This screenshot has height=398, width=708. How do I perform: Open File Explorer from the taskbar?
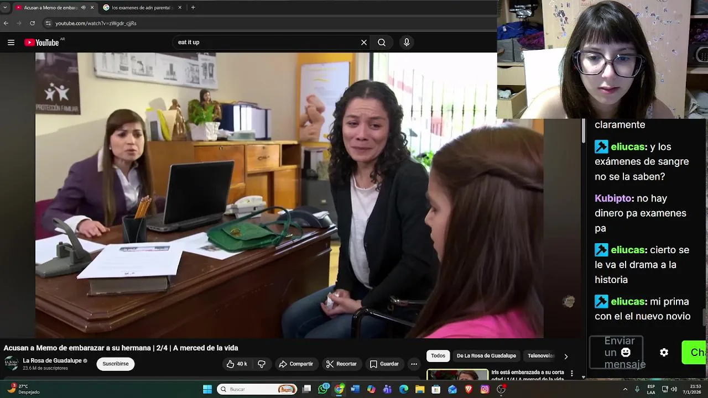click(x=420, y=389)
